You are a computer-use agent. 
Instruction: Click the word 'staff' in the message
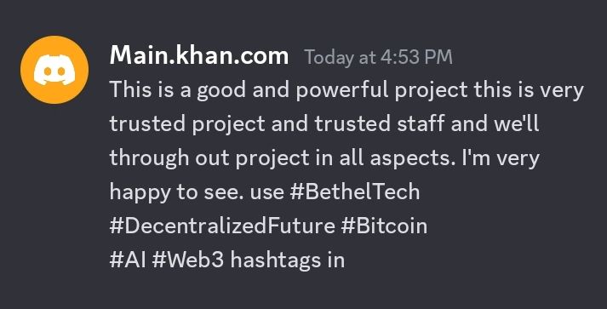coord(421,123)
